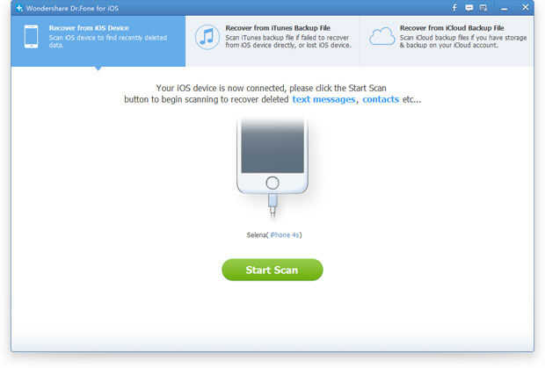Open the Facebook icon in title bar
The image size is (545, 368).
point(454,8)
